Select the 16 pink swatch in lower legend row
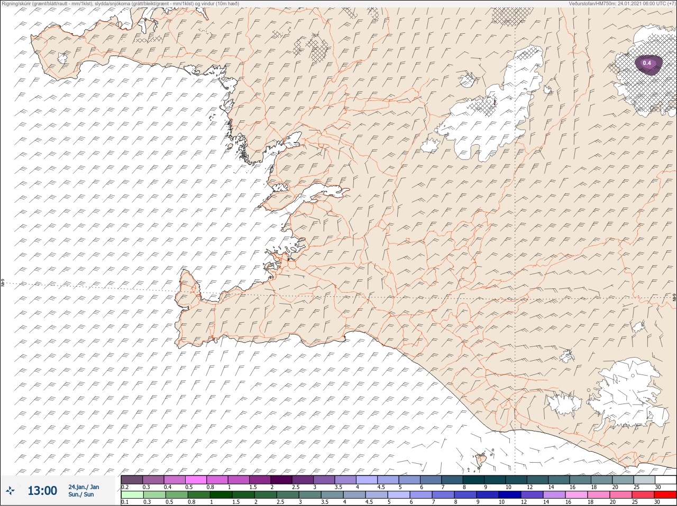Viewport: 677px width, 506px height. (x=577, y=495)
